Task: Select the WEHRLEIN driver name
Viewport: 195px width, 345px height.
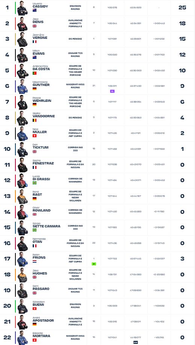Action: click(42, 101)
